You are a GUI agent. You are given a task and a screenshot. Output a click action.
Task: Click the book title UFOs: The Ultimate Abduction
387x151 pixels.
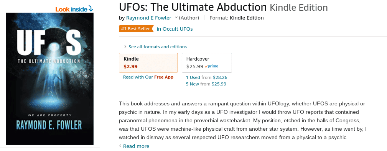coord(193,7)
